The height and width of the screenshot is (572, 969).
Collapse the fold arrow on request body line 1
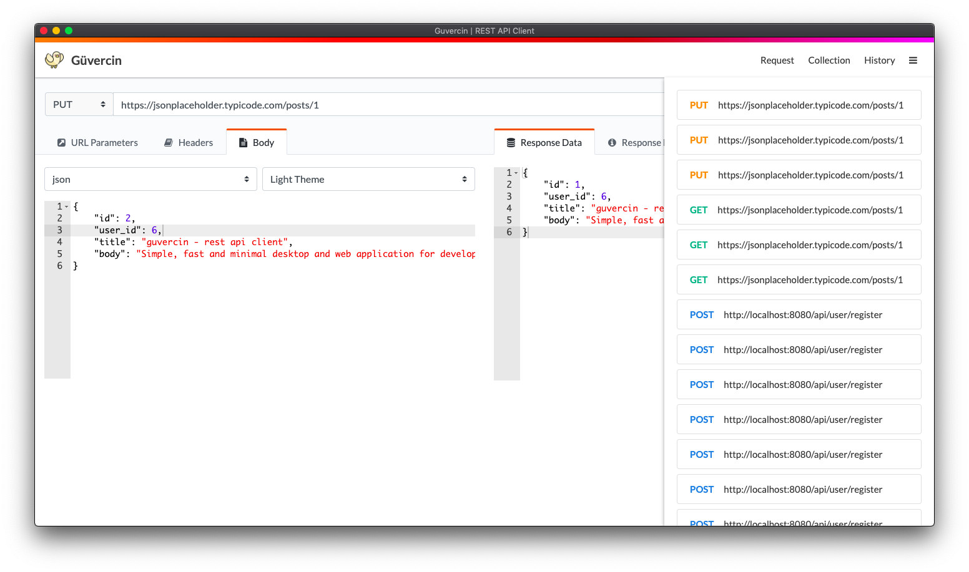pos(66,206)
